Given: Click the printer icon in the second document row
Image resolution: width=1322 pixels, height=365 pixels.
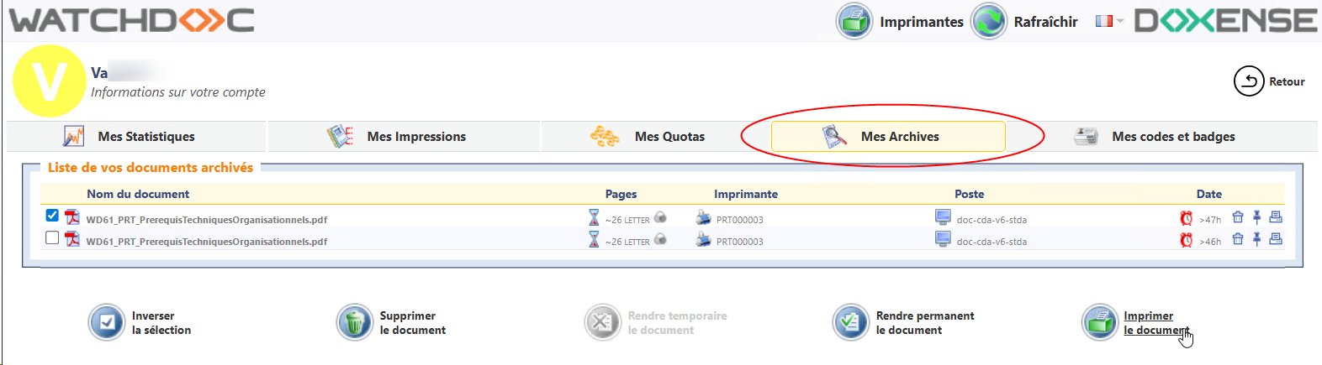Looking at the screenshot, I should point(1276,239).
